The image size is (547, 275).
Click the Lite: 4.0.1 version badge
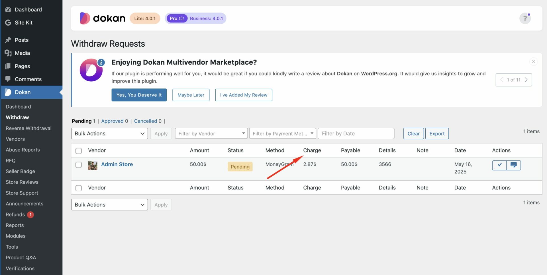[145, 18]
